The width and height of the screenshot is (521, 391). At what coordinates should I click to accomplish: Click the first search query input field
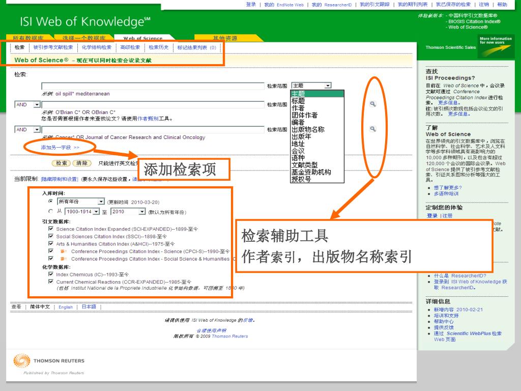[153, 86]
